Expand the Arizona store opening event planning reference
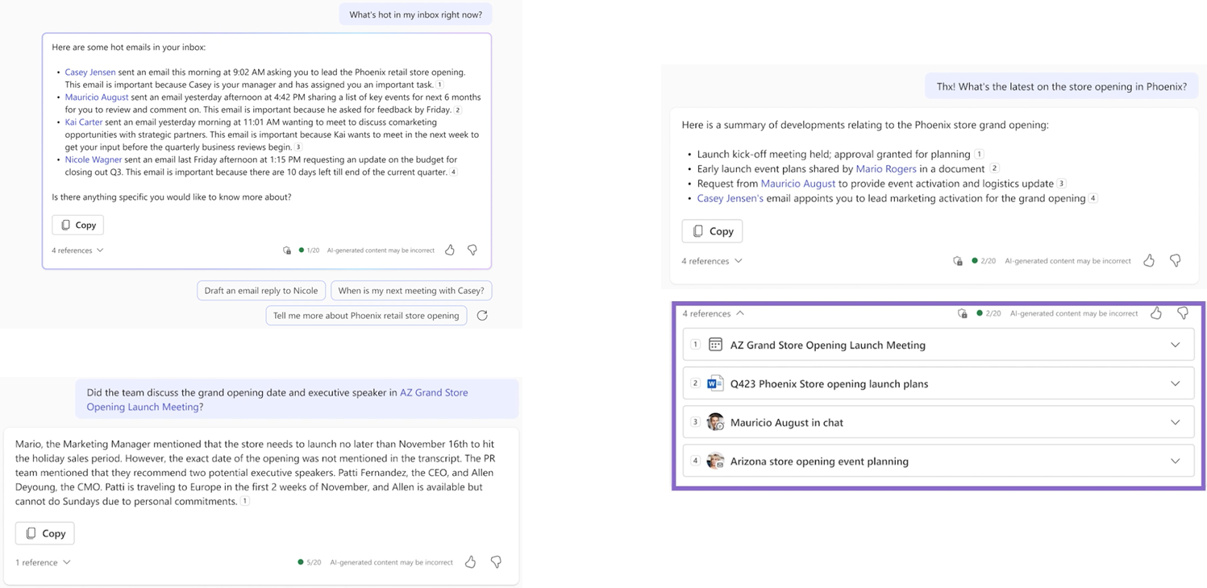 tap(1175, 462)
